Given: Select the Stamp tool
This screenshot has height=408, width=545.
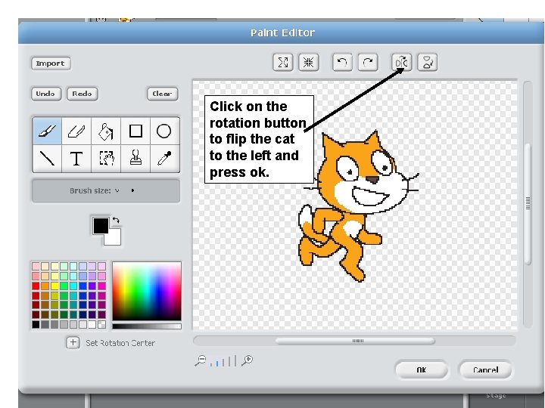Looking at the screenshot, I should coord(135,159).
